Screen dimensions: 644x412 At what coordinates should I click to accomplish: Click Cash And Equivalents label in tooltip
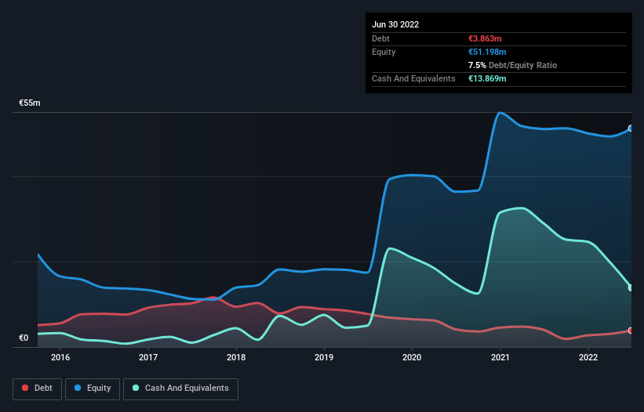[413, 78]
